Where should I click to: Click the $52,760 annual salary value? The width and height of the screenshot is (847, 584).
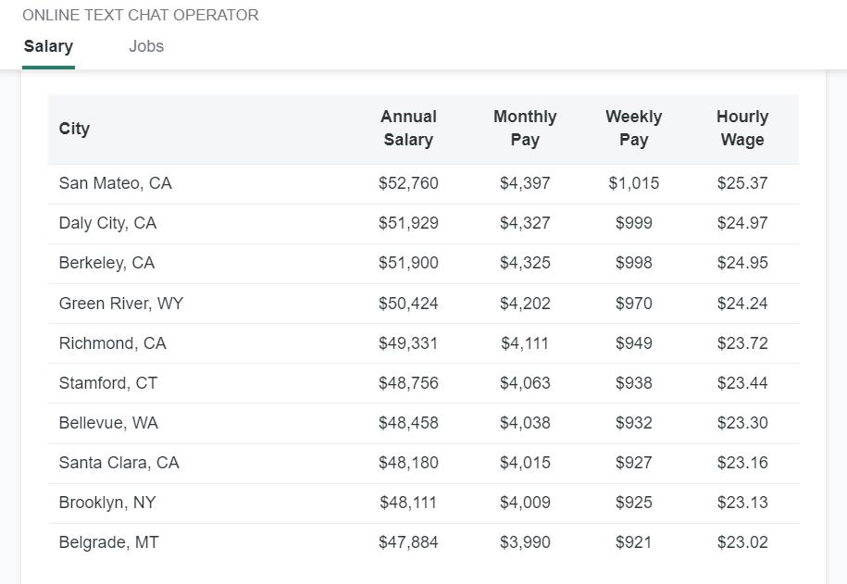(408, 183)
